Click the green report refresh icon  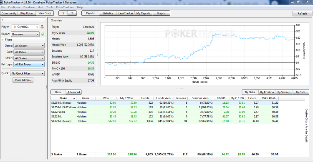[43, 34]
